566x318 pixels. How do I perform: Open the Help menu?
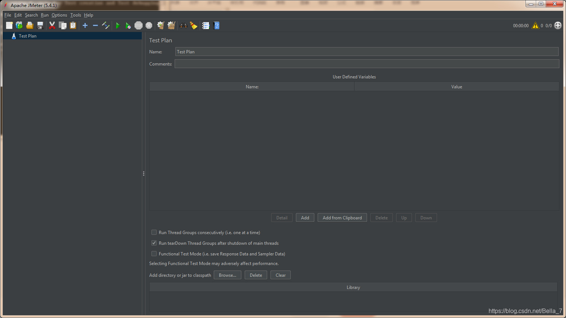click(x=88, y=15)
